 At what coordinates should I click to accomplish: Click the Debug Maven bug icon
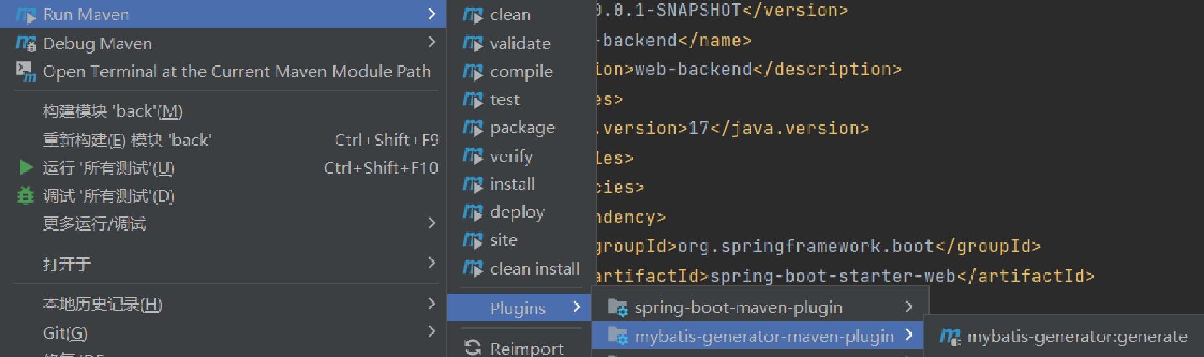[x=26, y=43]
